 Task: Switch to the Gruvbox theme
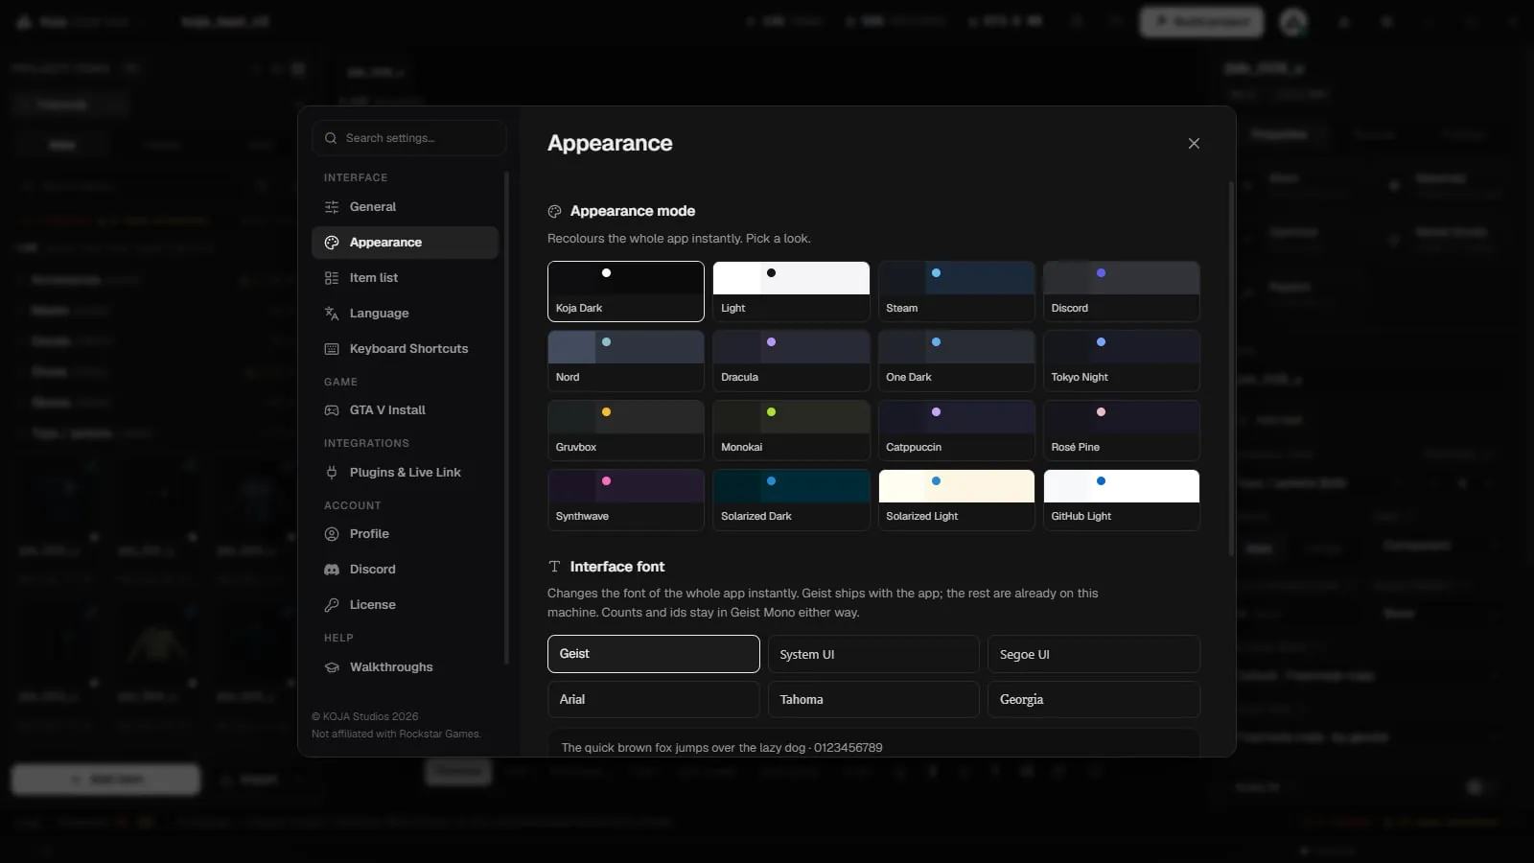pos(626,431)
